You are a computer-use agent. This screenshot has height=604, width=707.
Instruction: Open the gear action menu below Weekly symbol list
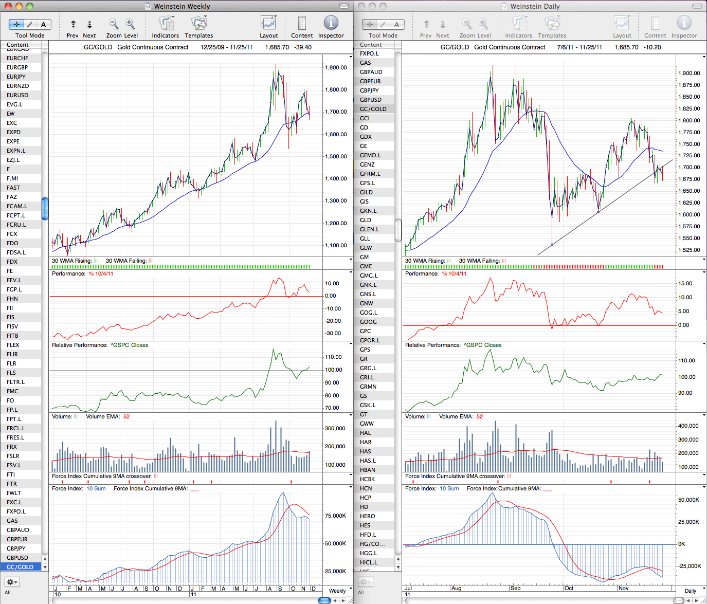pyautogui.click(x=12, y=582)
